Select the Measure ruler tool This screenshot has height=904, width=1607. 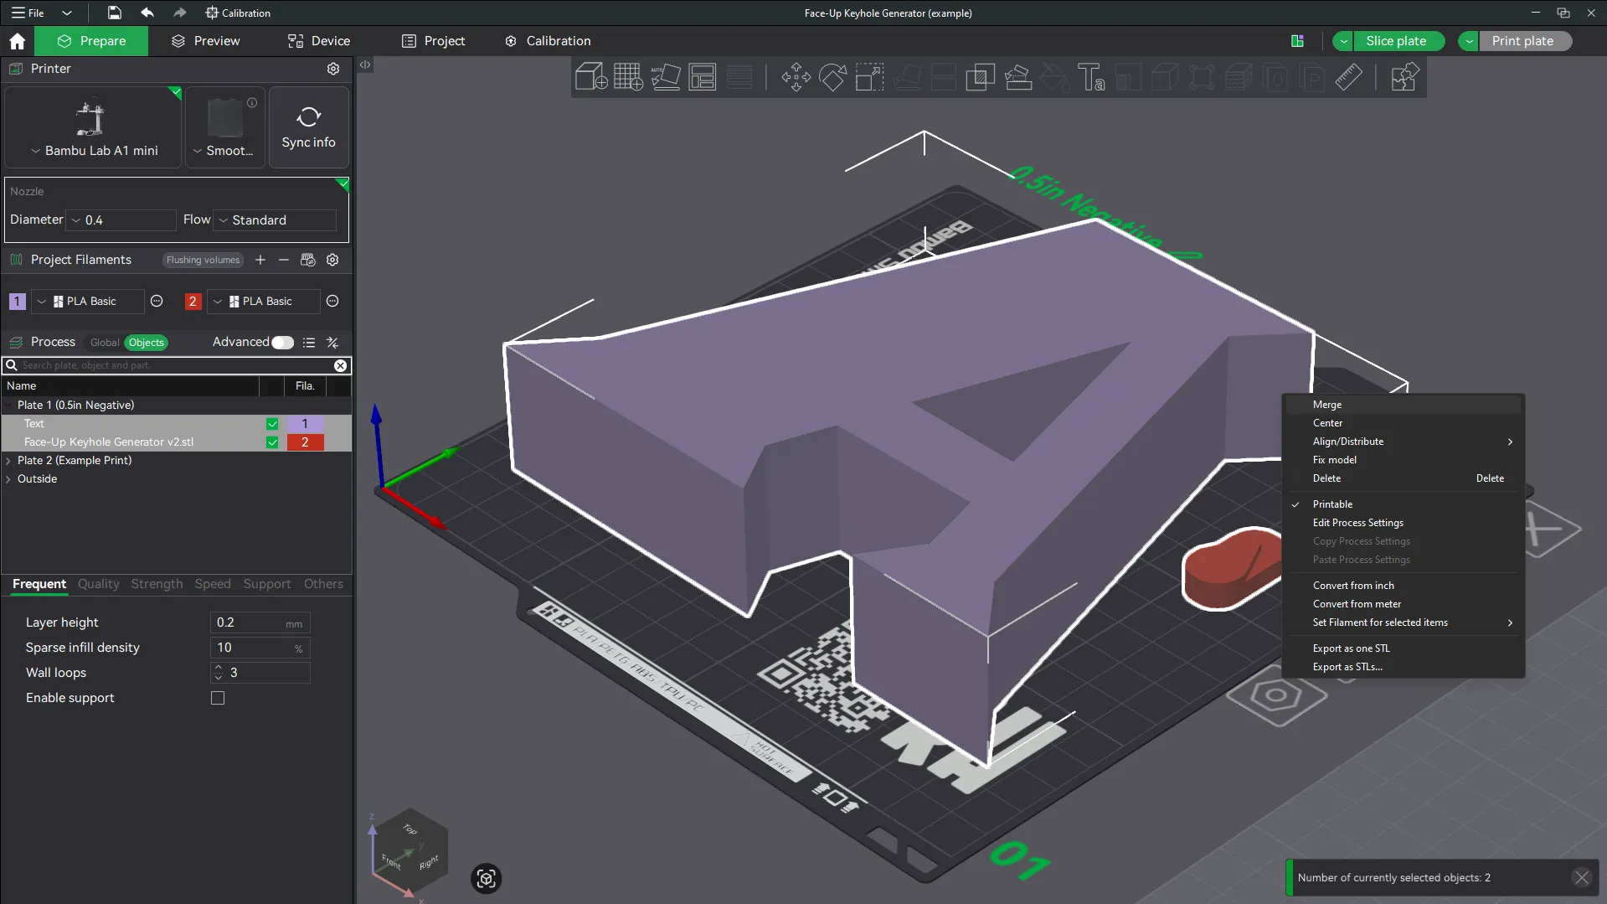coord(1348,77)
